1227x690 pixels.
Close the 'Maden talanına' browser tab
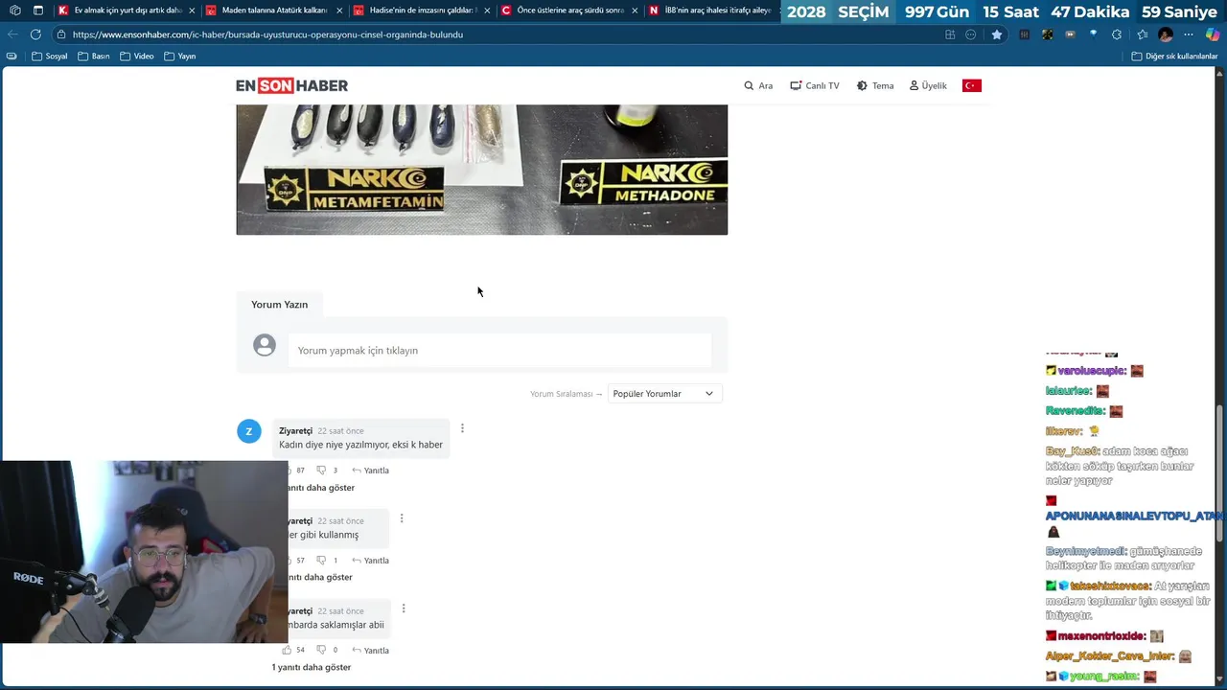click(338, 11)
